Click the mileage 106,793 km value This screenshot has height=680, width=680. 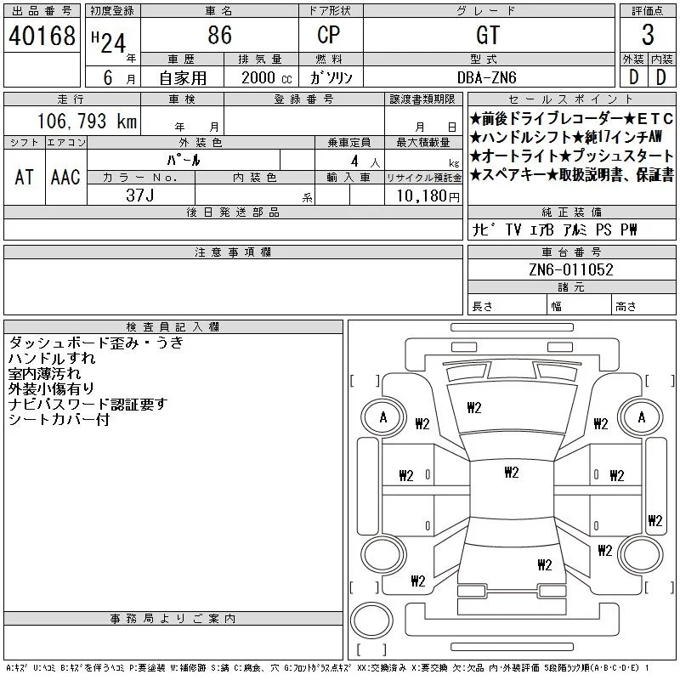tap(88, 121)
